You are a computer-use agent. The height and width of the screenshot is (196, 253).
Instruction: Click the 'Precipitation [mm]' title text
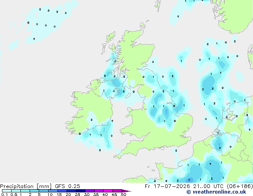pos(26,186)
